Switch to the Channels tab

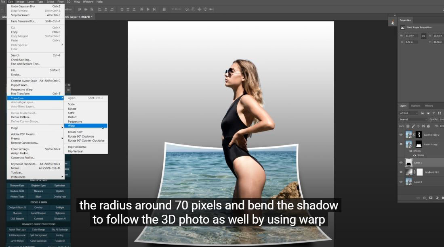pyautogui.click(x=415, y=106)
